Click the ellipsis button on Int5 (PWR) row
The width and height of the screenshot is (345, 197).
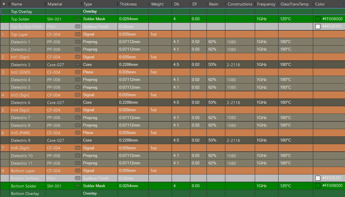tap(77, 133)
